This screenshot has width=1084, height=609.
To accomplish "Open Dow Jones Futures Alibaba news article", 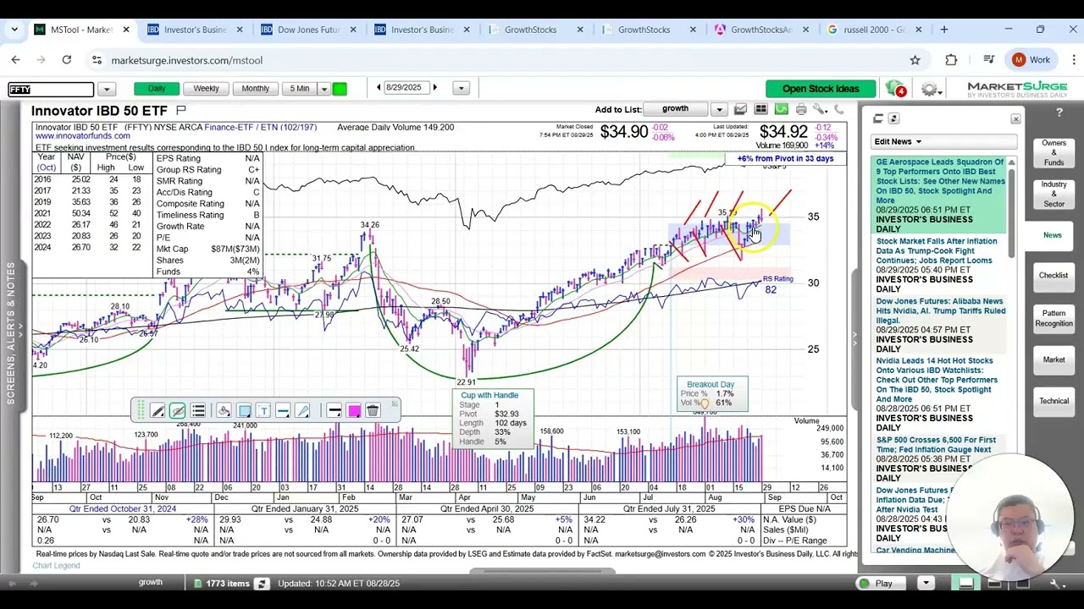I will [x=940, y=310].
